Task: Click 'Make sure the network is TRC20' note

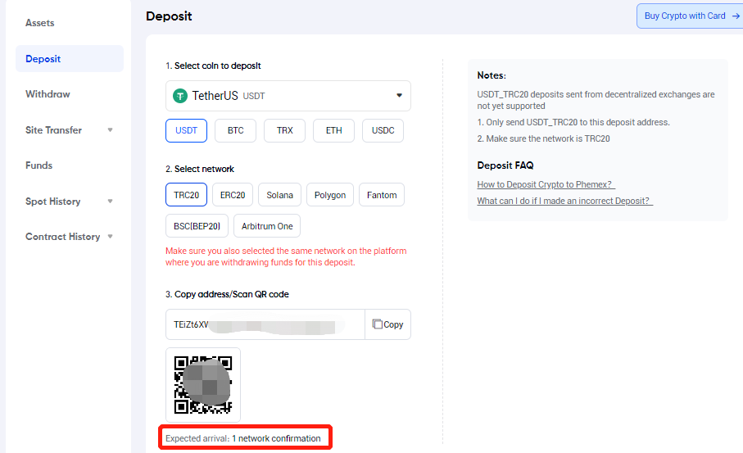Action: [x=543, y=138]
